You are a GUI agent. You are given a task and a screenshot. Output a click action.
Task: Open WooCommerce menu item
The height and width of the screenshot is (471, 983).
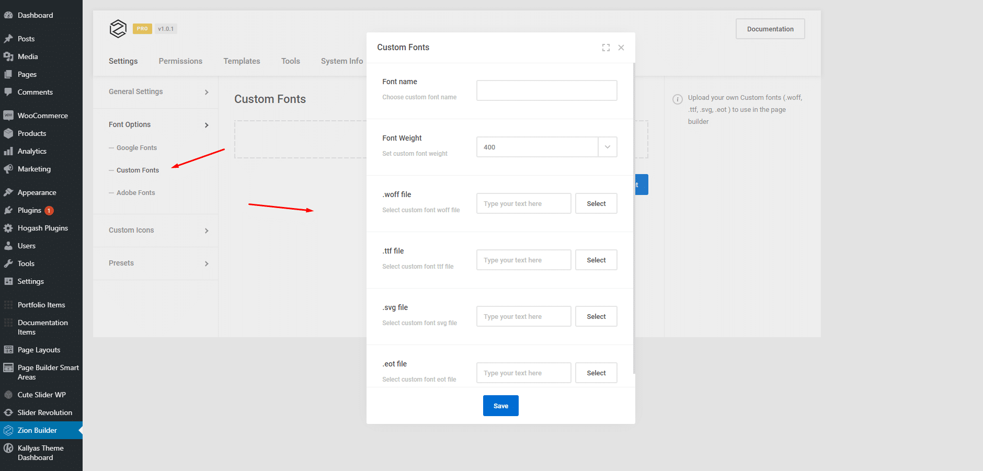(41, 116)
